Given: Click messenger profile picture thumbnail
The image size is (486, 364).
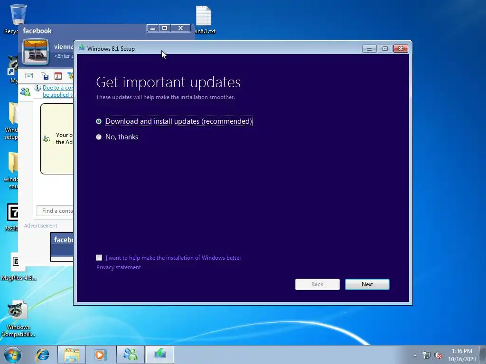Looking at the screenshot, I should click(35, 52).
